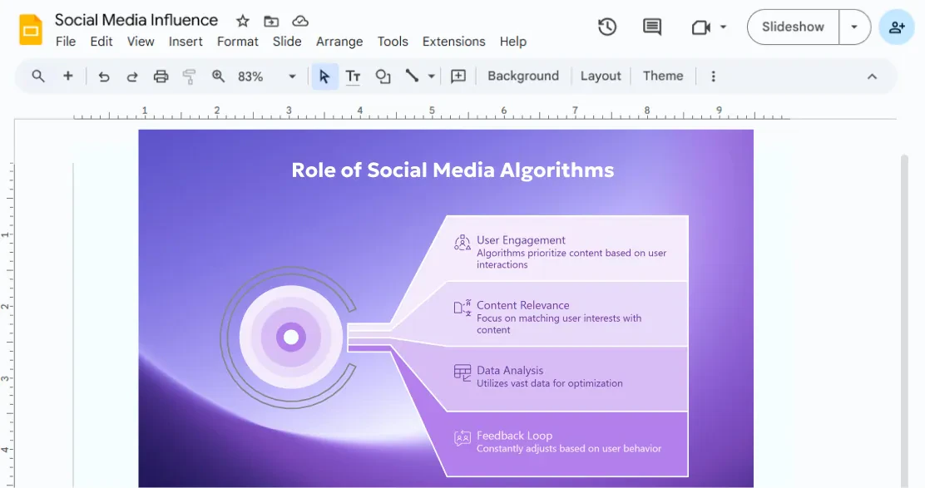Star the Social Media Influence presentation
925x488 pixels.
coord(241,20)
